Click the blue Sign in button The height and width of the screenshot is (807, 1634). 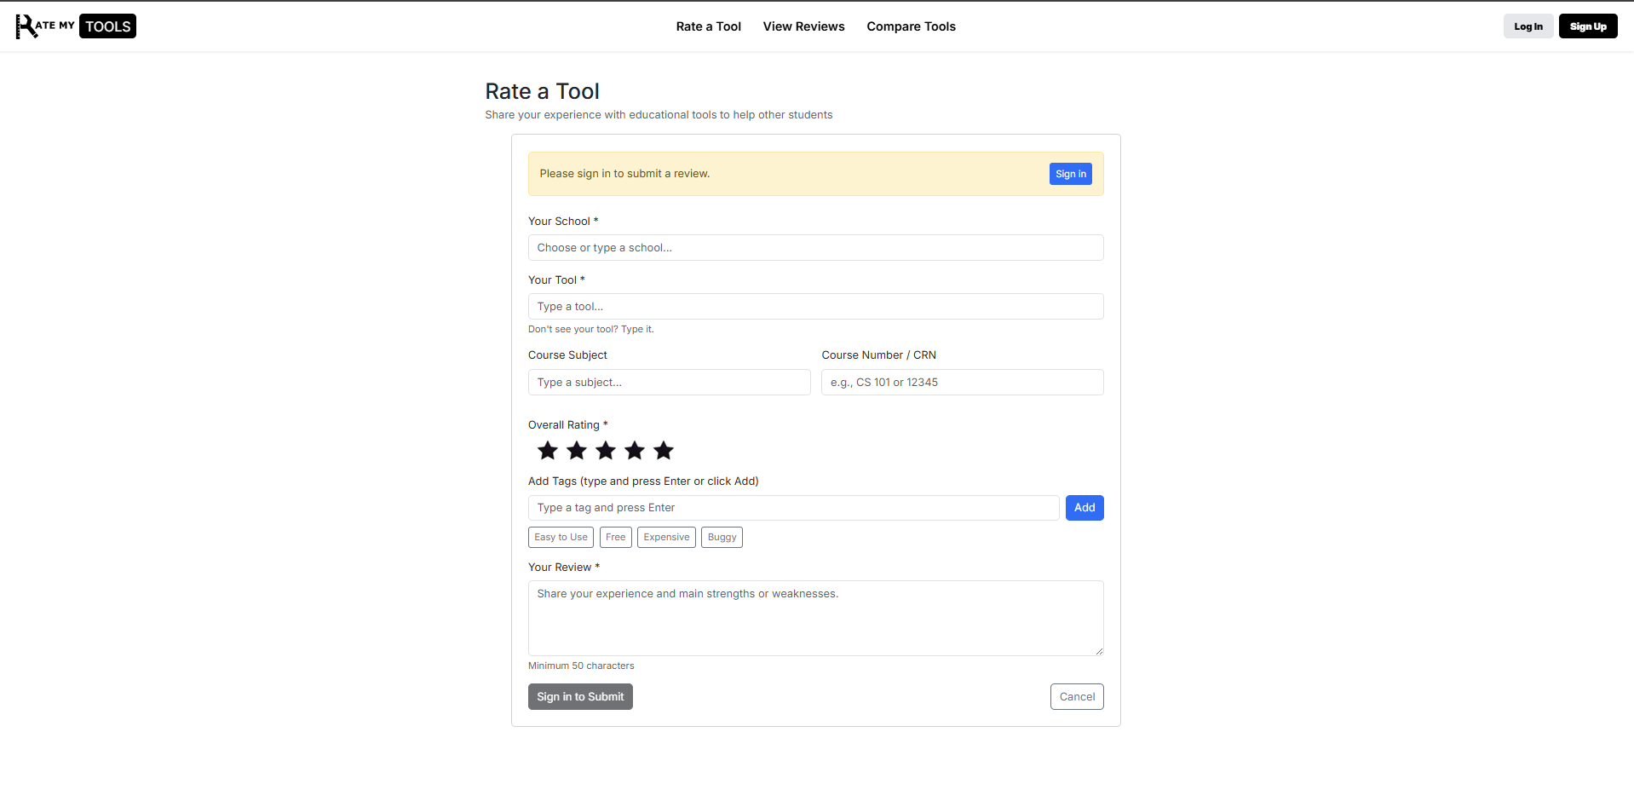point(1070,174)
